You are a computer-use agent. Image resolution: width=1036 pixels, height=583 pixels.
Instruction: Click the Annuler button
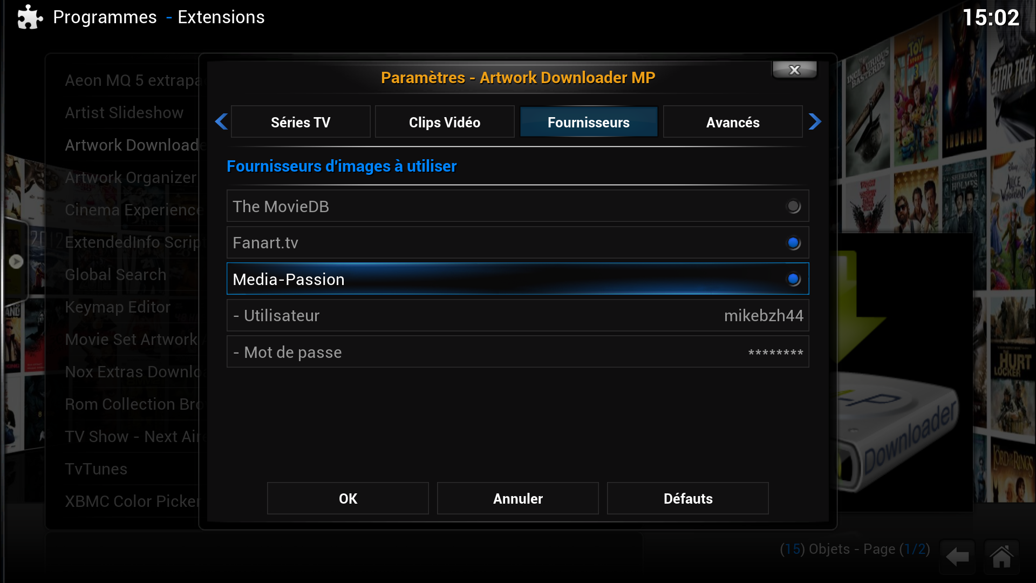point(518,498)
